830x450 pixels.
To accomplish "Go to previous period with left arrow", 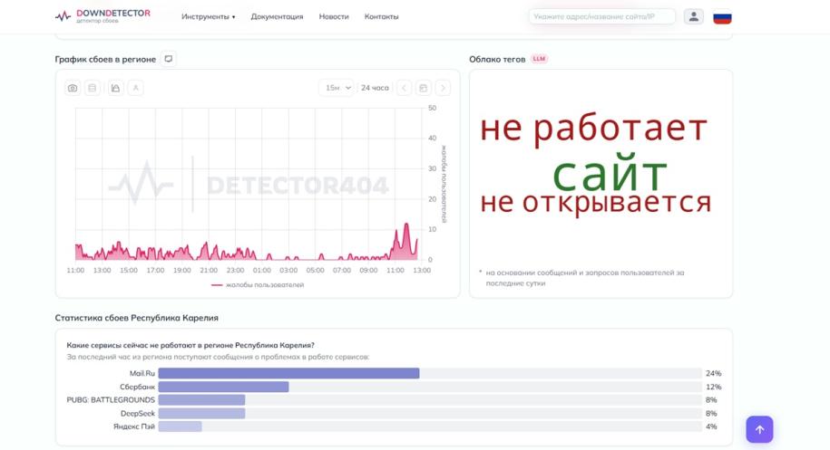I will [404, 88].
